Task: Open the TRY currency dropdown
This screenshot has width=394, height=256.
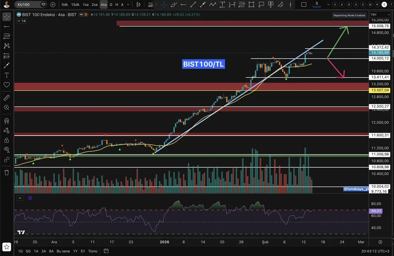Action: (381, 14)
